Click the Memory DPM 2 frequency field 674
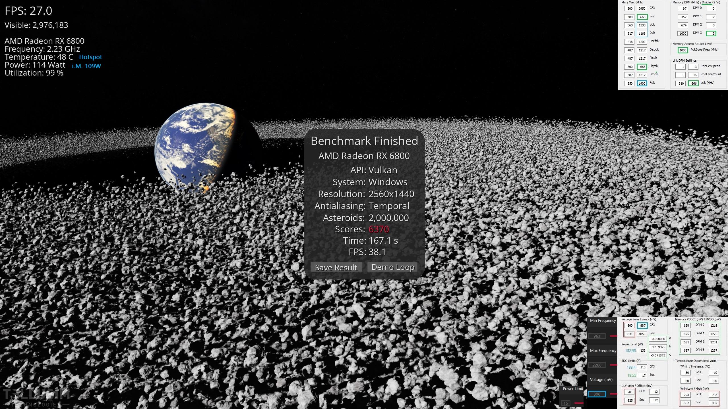 (x=683, y=25)
